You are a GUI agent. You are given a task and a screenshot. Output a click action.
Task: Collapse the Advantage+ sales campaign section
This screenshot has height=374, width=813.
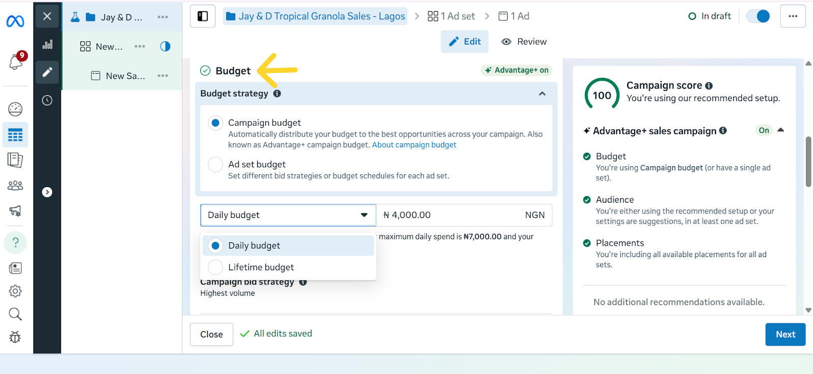781,130
